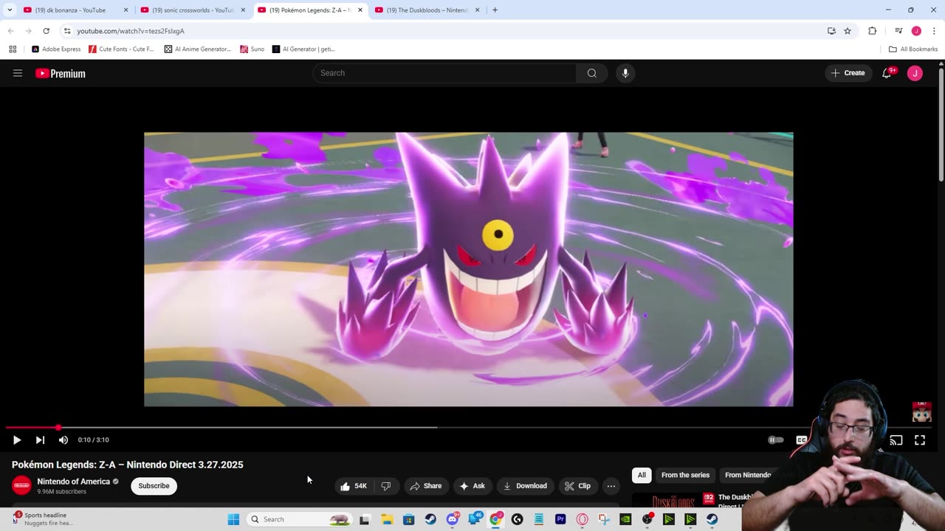
Task: Open the YouTube hamburger guide menu
Action: tap(18, 73)
